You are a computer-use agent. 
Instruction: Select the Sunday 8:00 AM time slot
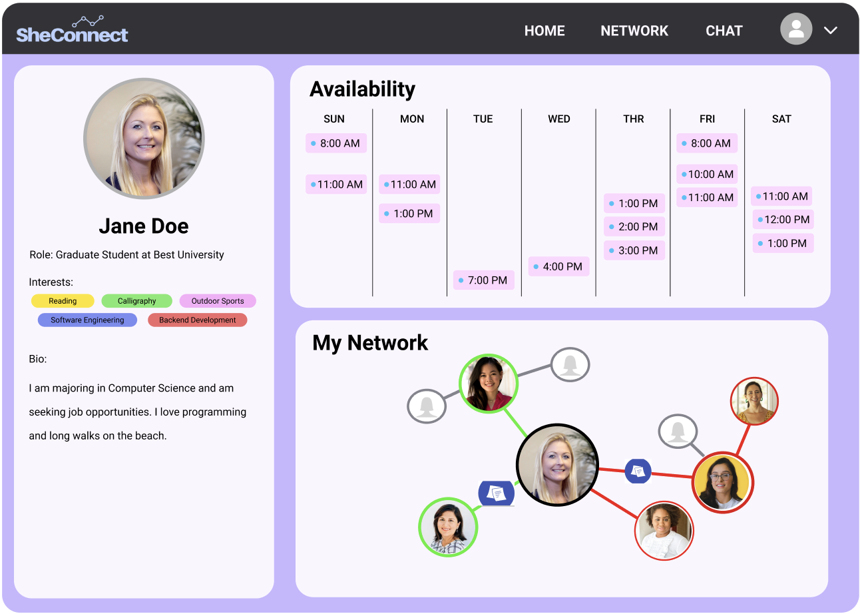coord(336,143)
